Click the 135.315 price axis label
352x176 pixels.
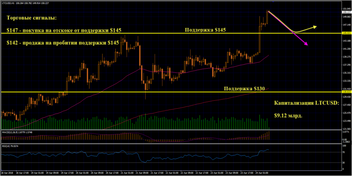[x=346, y=73]
